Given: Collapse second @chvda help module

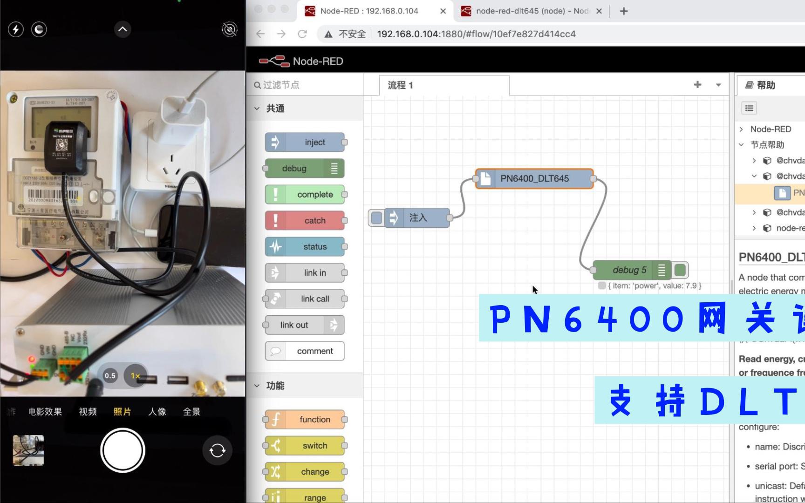Looking at the screenshot, I should point(755,176).
